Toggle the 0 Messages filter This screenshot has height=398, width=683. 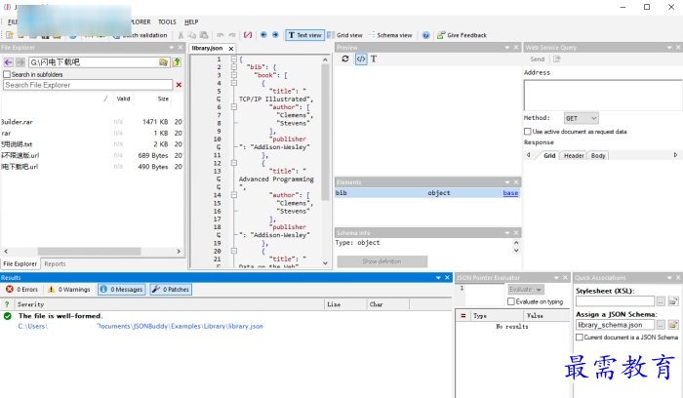tap(122, 289)
